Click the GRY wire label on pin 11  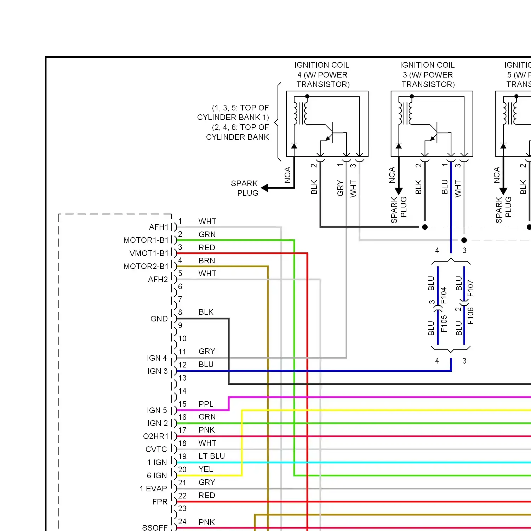pyautogui.click(x=207, y=351)
